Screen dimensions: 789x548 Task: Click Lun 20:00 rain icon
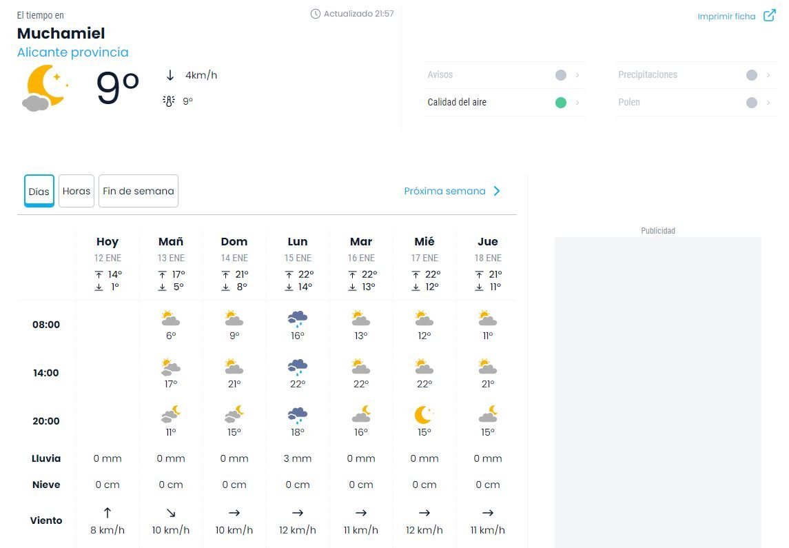298,415
